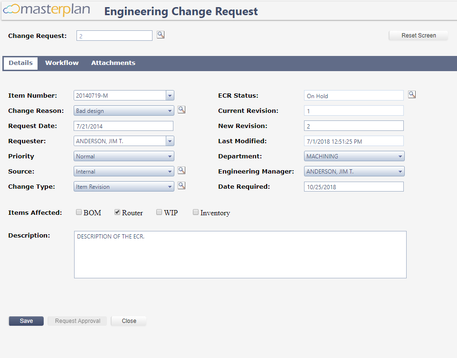Image resolution: width=457 pixels, height=358 pixels.
Task: Uncheck the Router checkbox
Action: (x=117, y=212)
